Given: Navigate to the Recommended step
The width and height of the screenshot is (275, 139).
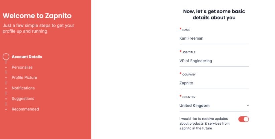Looking at the screenshot, I should coord(25,109).
